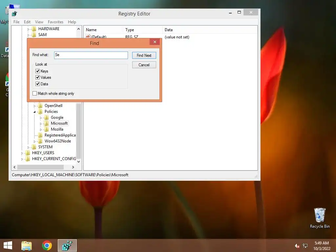Click horizontal scrollbar right arrow in tree
This screenshot has height=252, width=336.
pyautogui.click(x=73, y=167)
